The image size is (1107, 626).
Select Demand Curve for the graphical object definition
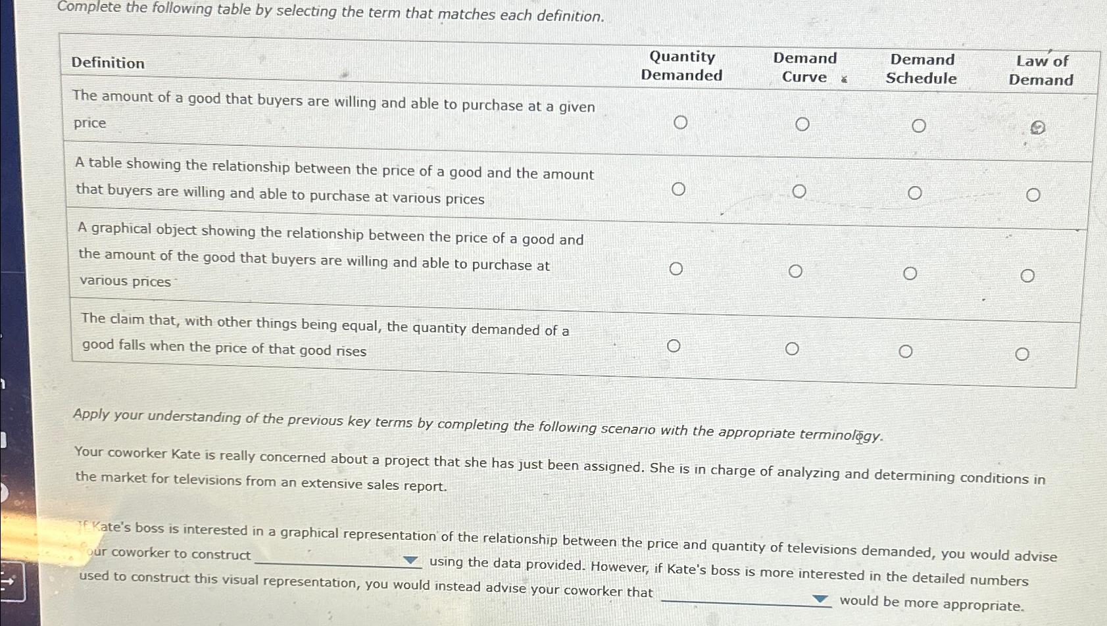pos(797,270)
